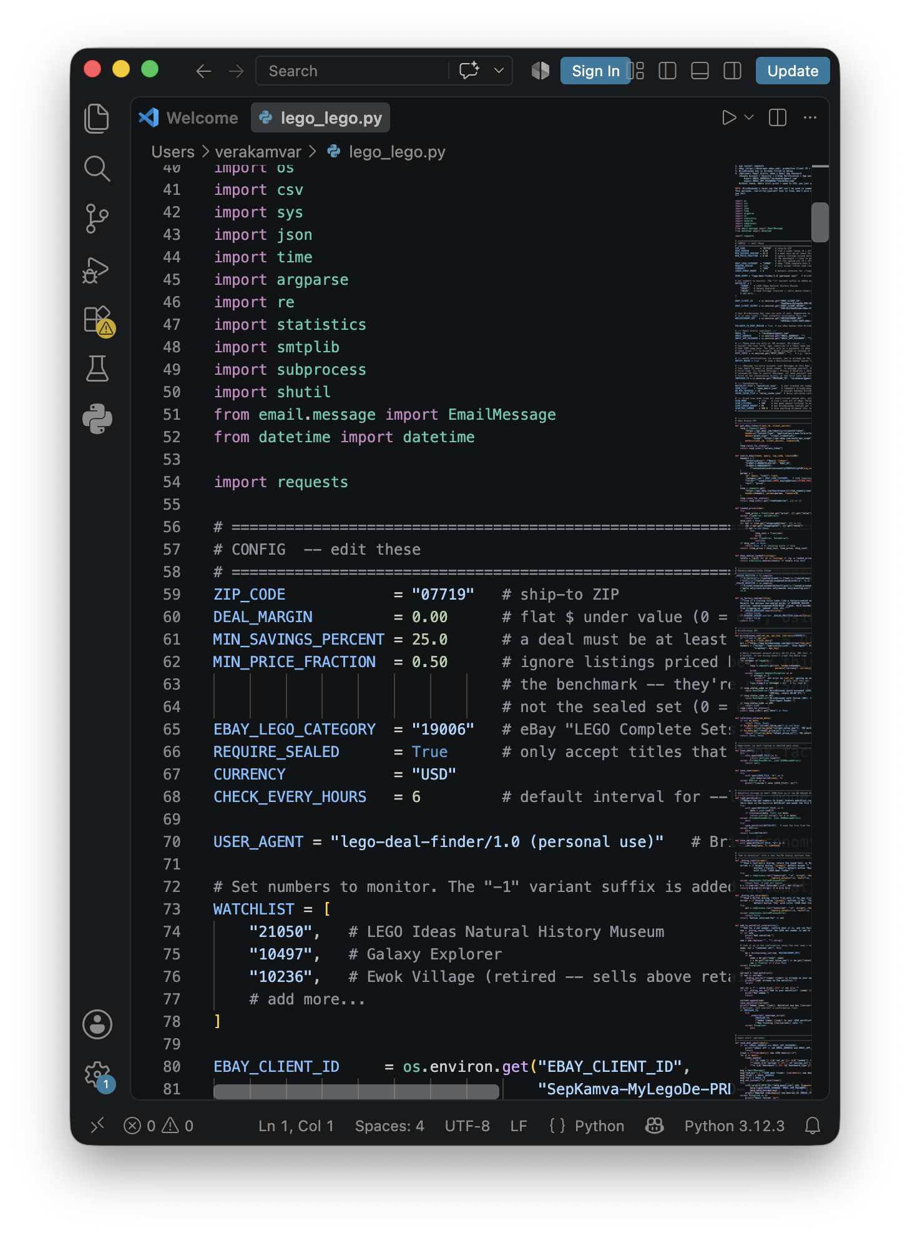Screen dimensions: 910x1238
Task: Click the "10497" watchlist entry
Action: tap(280, 954)
